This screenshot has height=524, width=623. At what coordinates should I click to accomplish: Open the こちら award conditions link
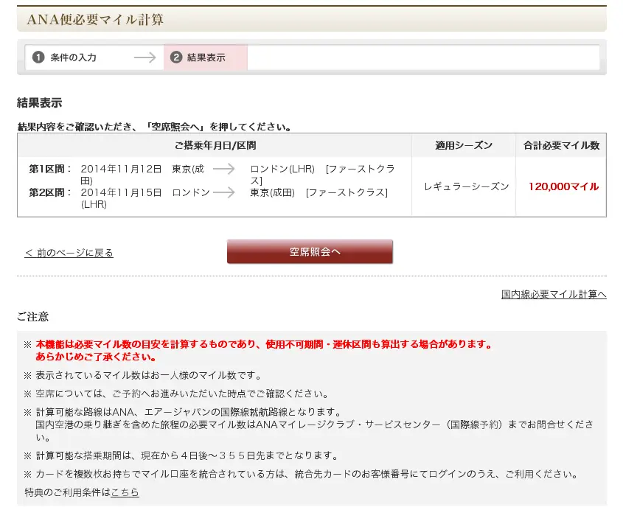[125, 492]
